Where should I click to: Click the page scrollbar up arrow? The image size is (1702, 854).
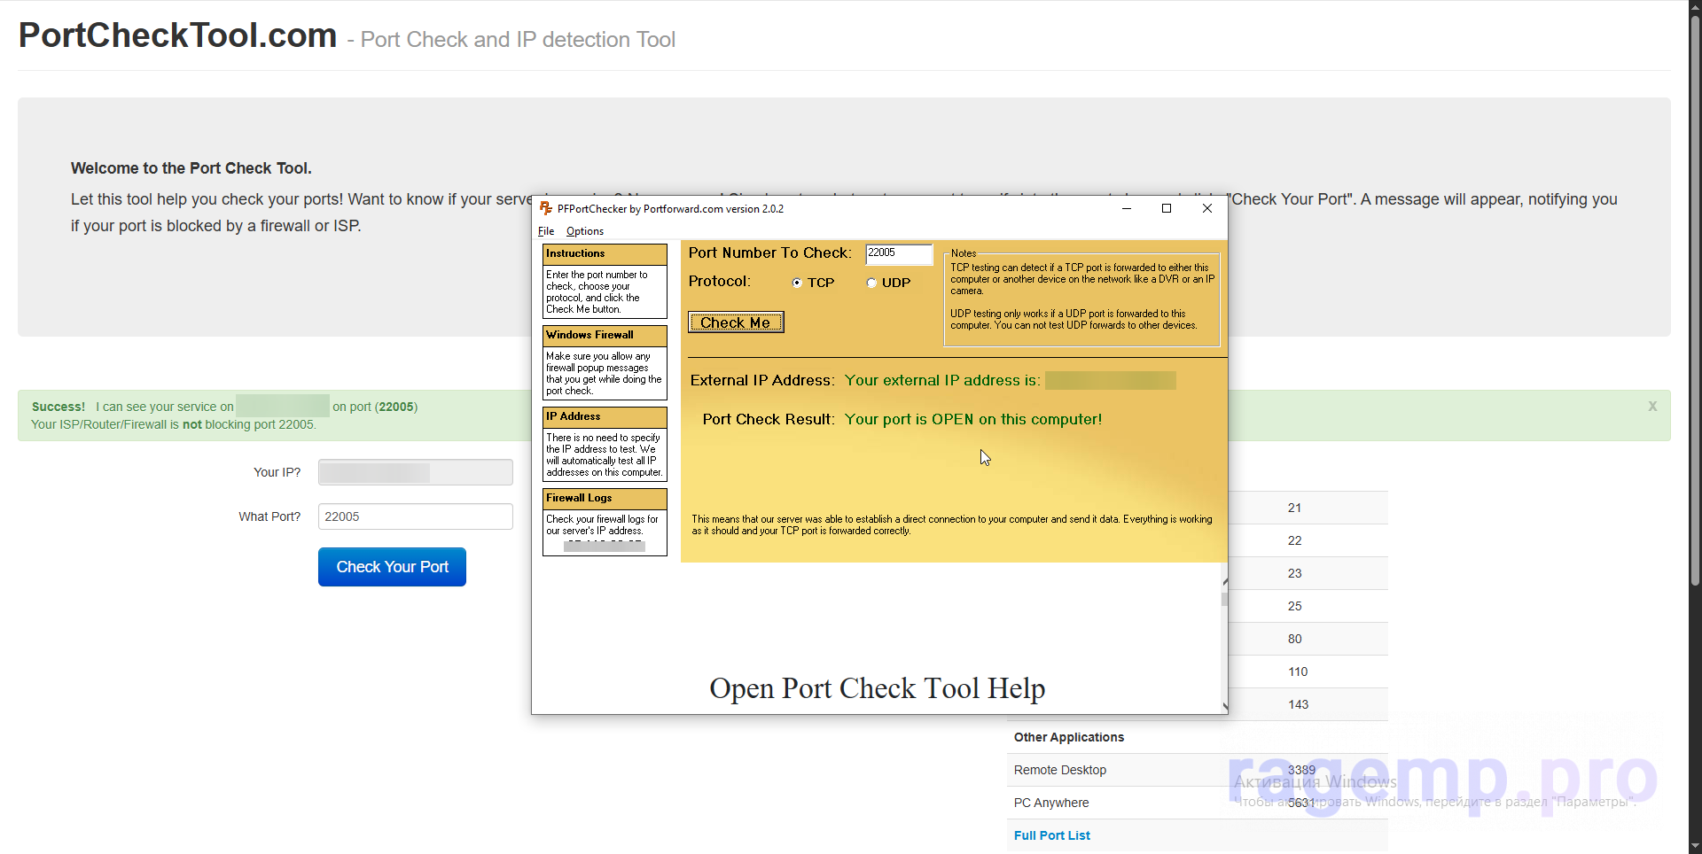click(1695, 7)
